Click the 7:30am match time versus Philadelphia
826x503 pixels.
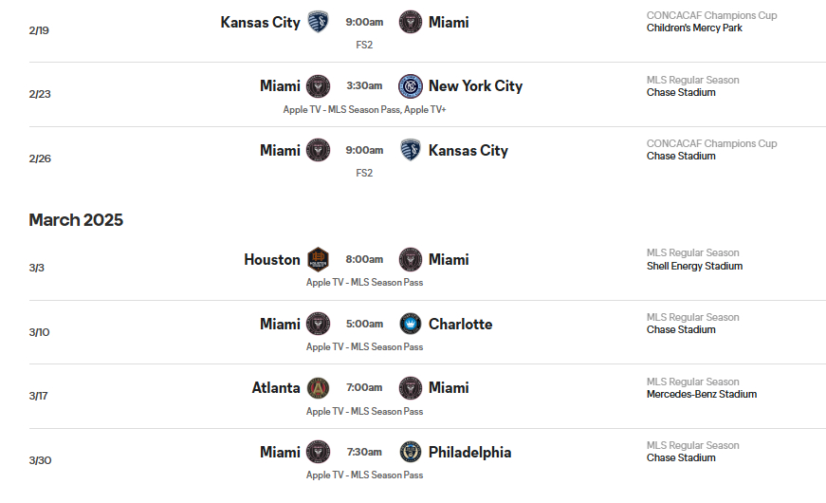coord(364,452)
